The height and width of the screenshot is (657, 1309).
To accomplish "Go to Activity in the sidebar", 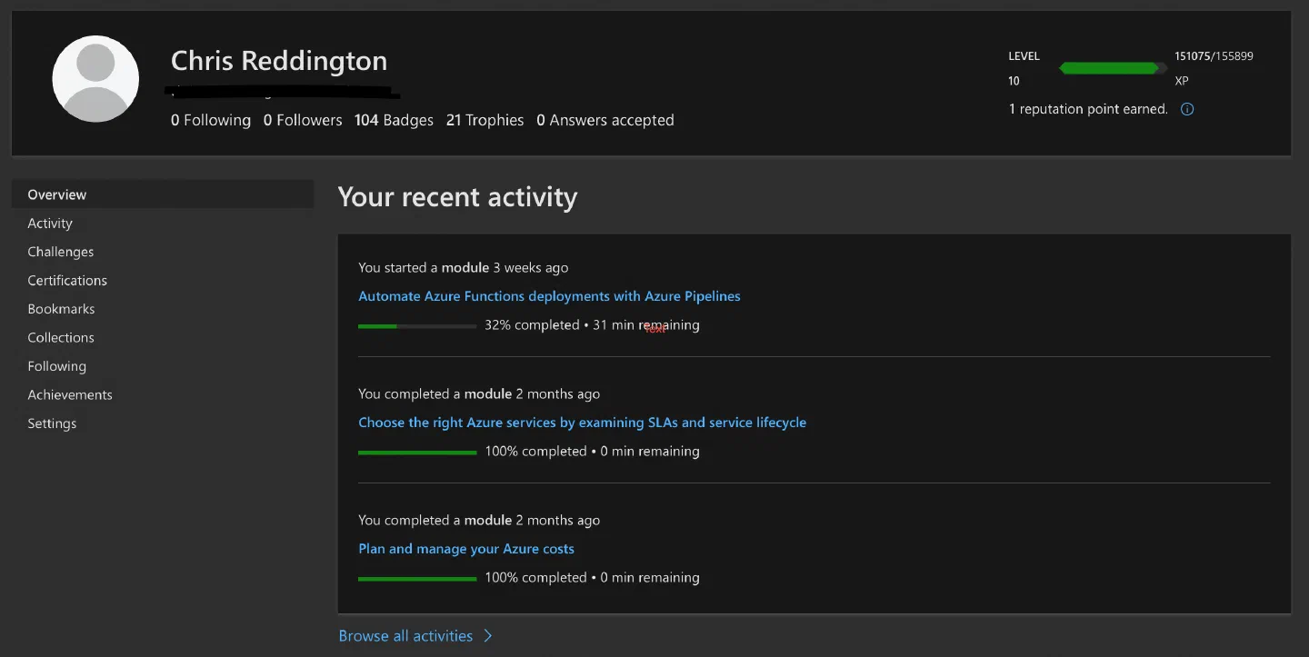I will [50, 224].
